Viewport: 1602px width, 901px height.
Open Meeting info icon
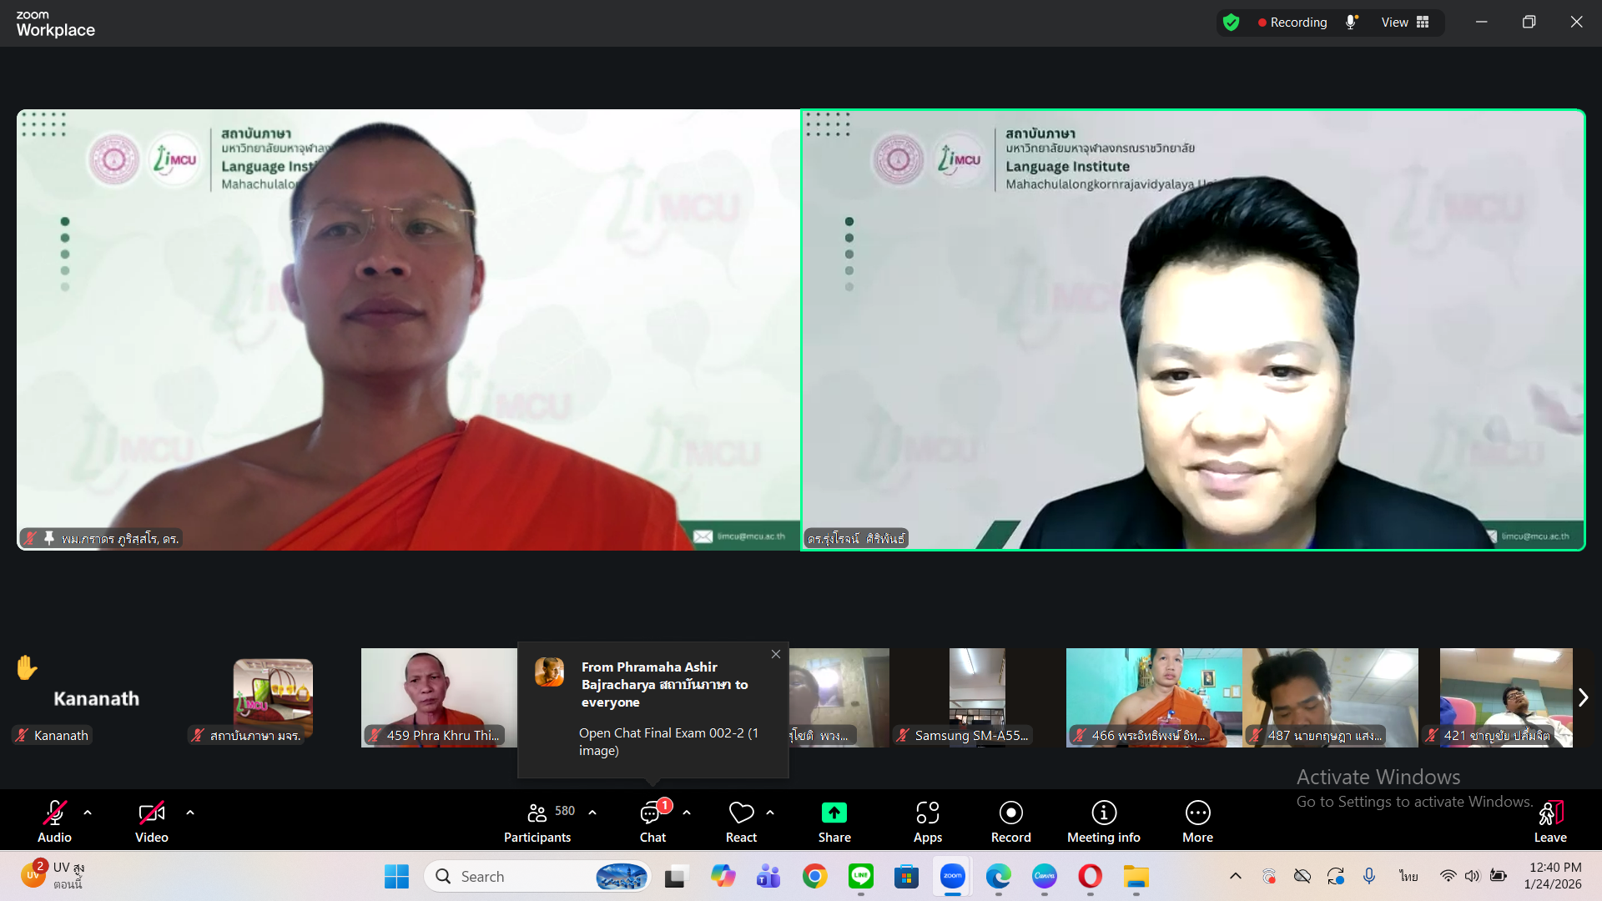click(x=1103, y=813)
